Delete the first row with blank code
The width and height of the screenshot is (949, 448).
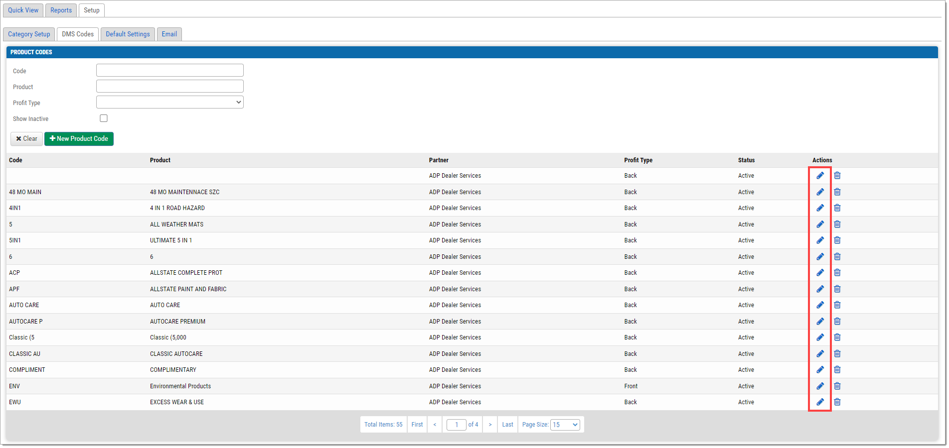(837, 175)
